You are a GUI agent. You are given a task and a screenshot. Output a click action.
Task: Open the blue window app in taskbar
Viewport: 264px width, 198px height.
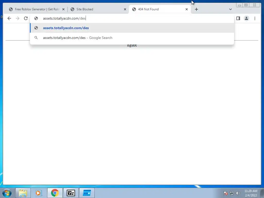click(x=87, y=193)
